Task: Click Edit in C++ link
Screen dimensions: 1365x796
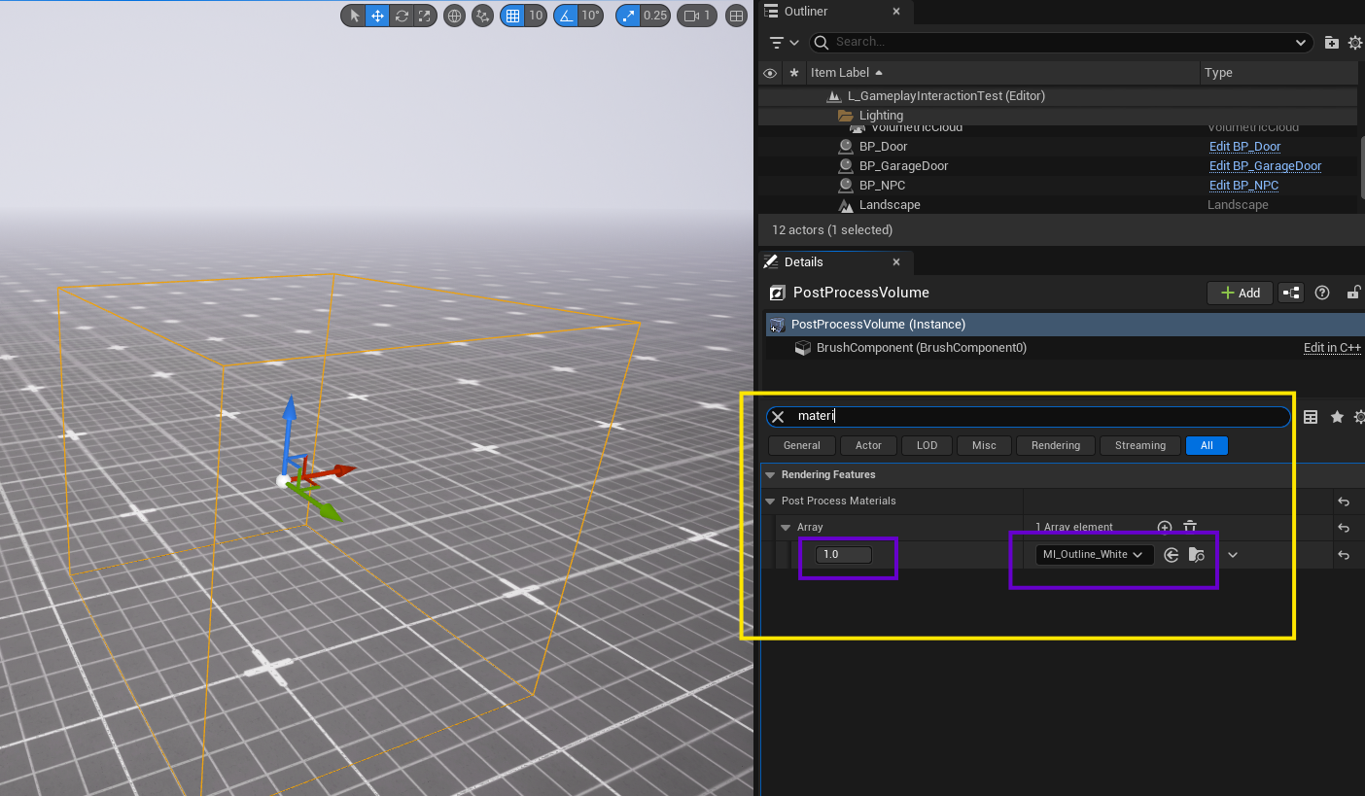Action: [x=1332, y=348]
